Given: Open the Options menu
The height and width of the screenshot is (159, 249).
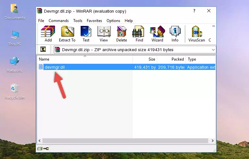Looking at the screenshot, I should [113, 21].
